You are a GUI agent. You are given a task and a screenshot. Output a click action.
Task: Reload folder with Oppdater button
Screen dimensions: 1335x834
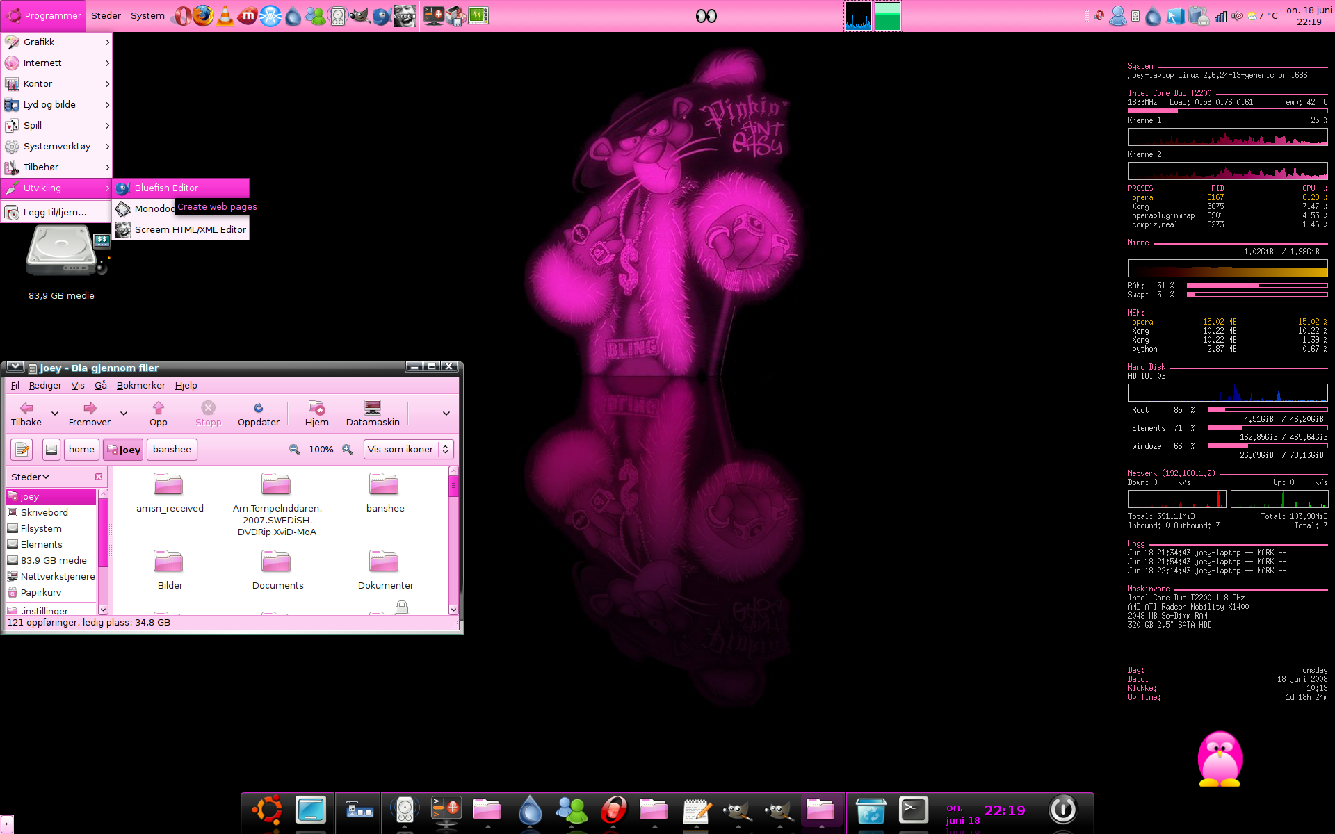[259, 414]
